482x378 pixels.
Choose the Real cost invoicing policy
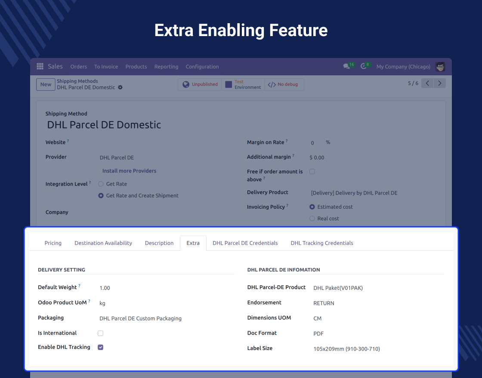point(312,219)
